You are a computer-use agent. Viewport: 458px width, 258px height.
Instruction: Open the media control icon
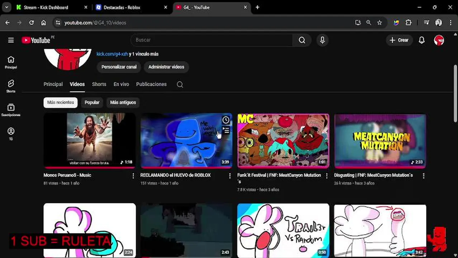[426, 23]
